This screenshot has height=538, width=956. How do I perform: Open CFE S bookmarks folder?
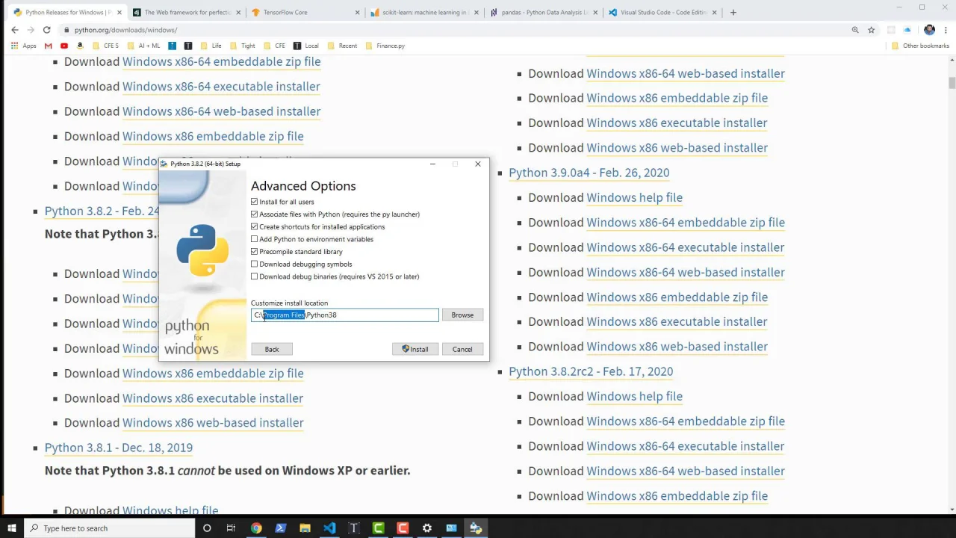click(105, 46)
